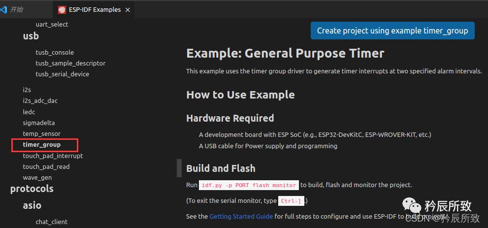This screenshot has height=228, width=488.
Task: Open the touch_pad_read example
Action: coord(46,166)
